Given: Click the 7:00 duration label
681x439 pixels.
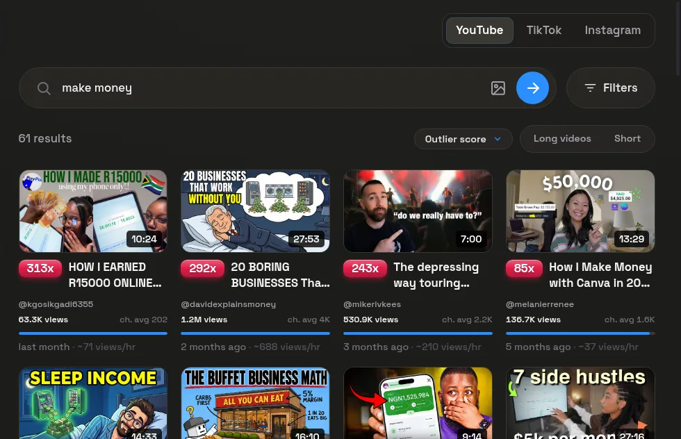Looking at the screenshot, I should point(471,239).
